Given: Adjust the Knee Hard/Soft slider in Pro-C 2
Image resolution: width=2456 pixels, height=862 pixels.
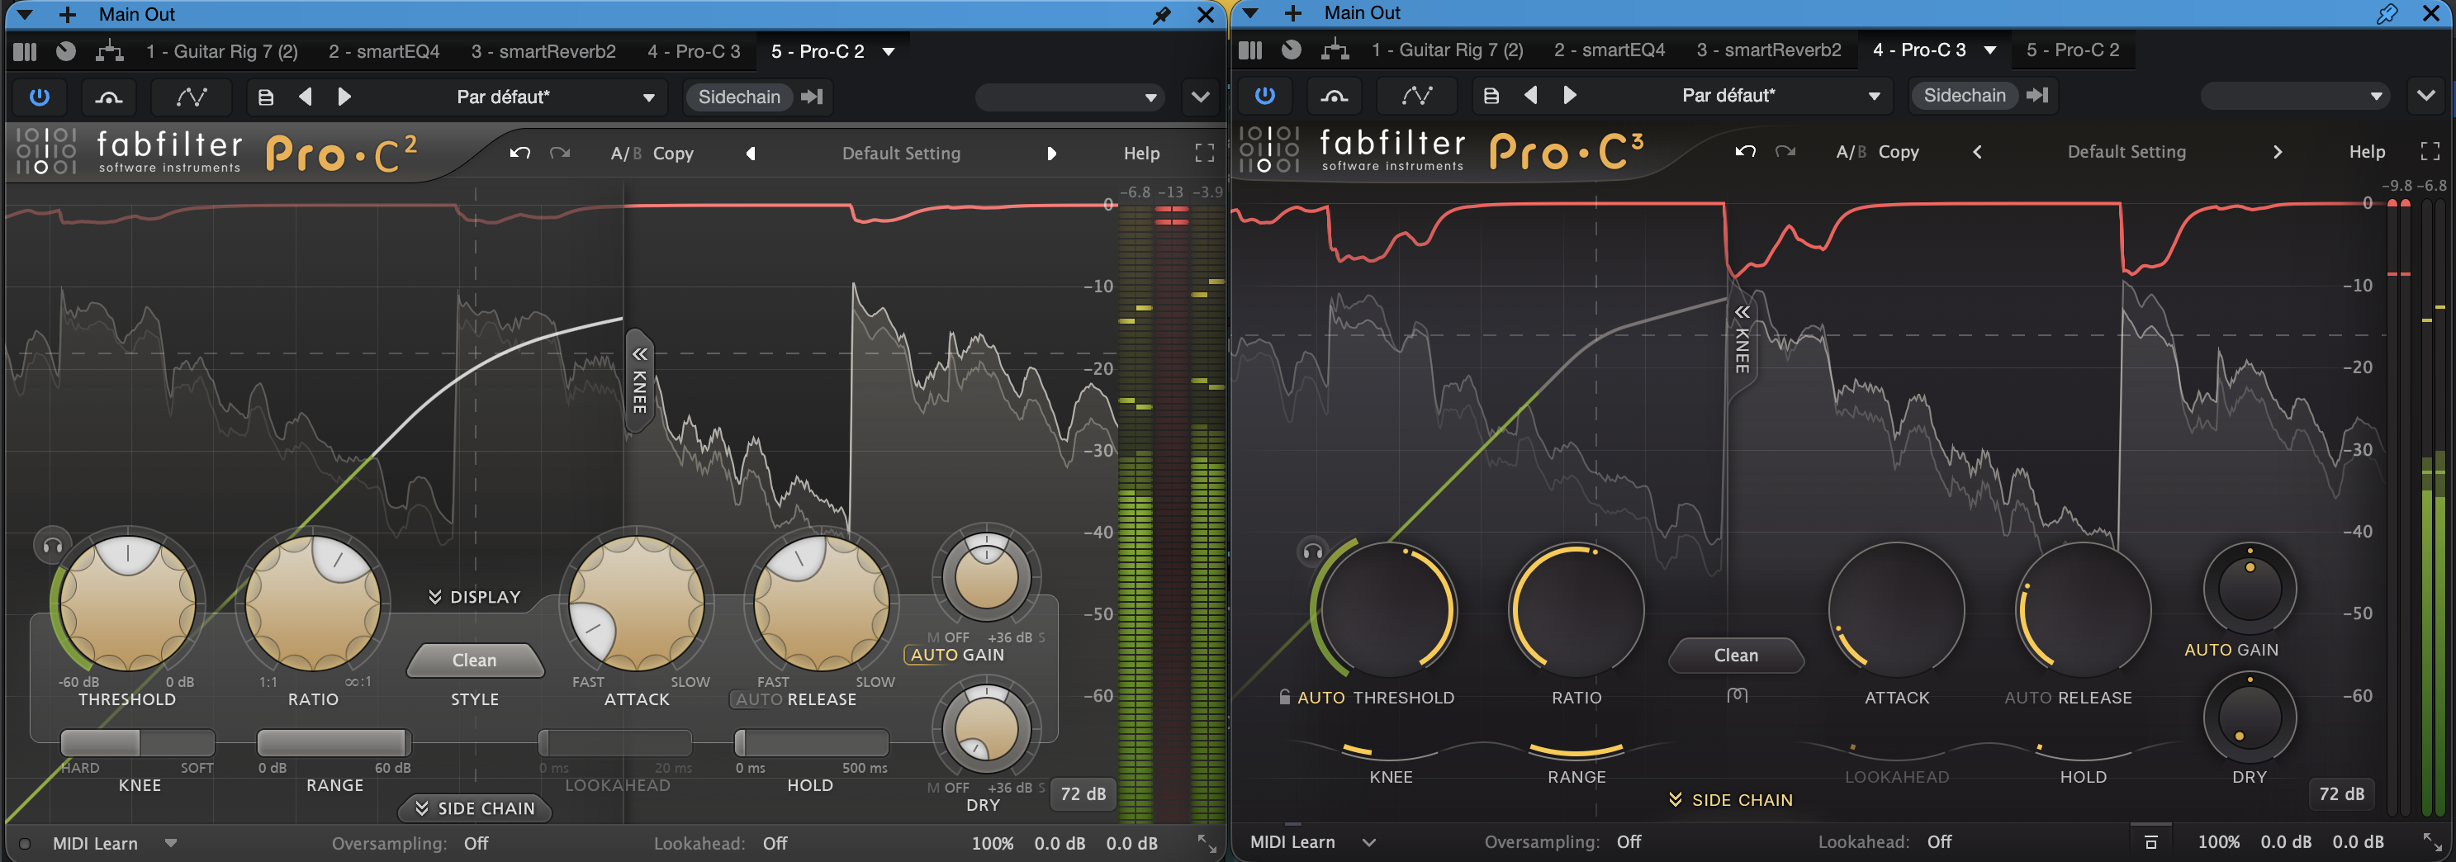Looking at the screenshot, I should 138,743.
